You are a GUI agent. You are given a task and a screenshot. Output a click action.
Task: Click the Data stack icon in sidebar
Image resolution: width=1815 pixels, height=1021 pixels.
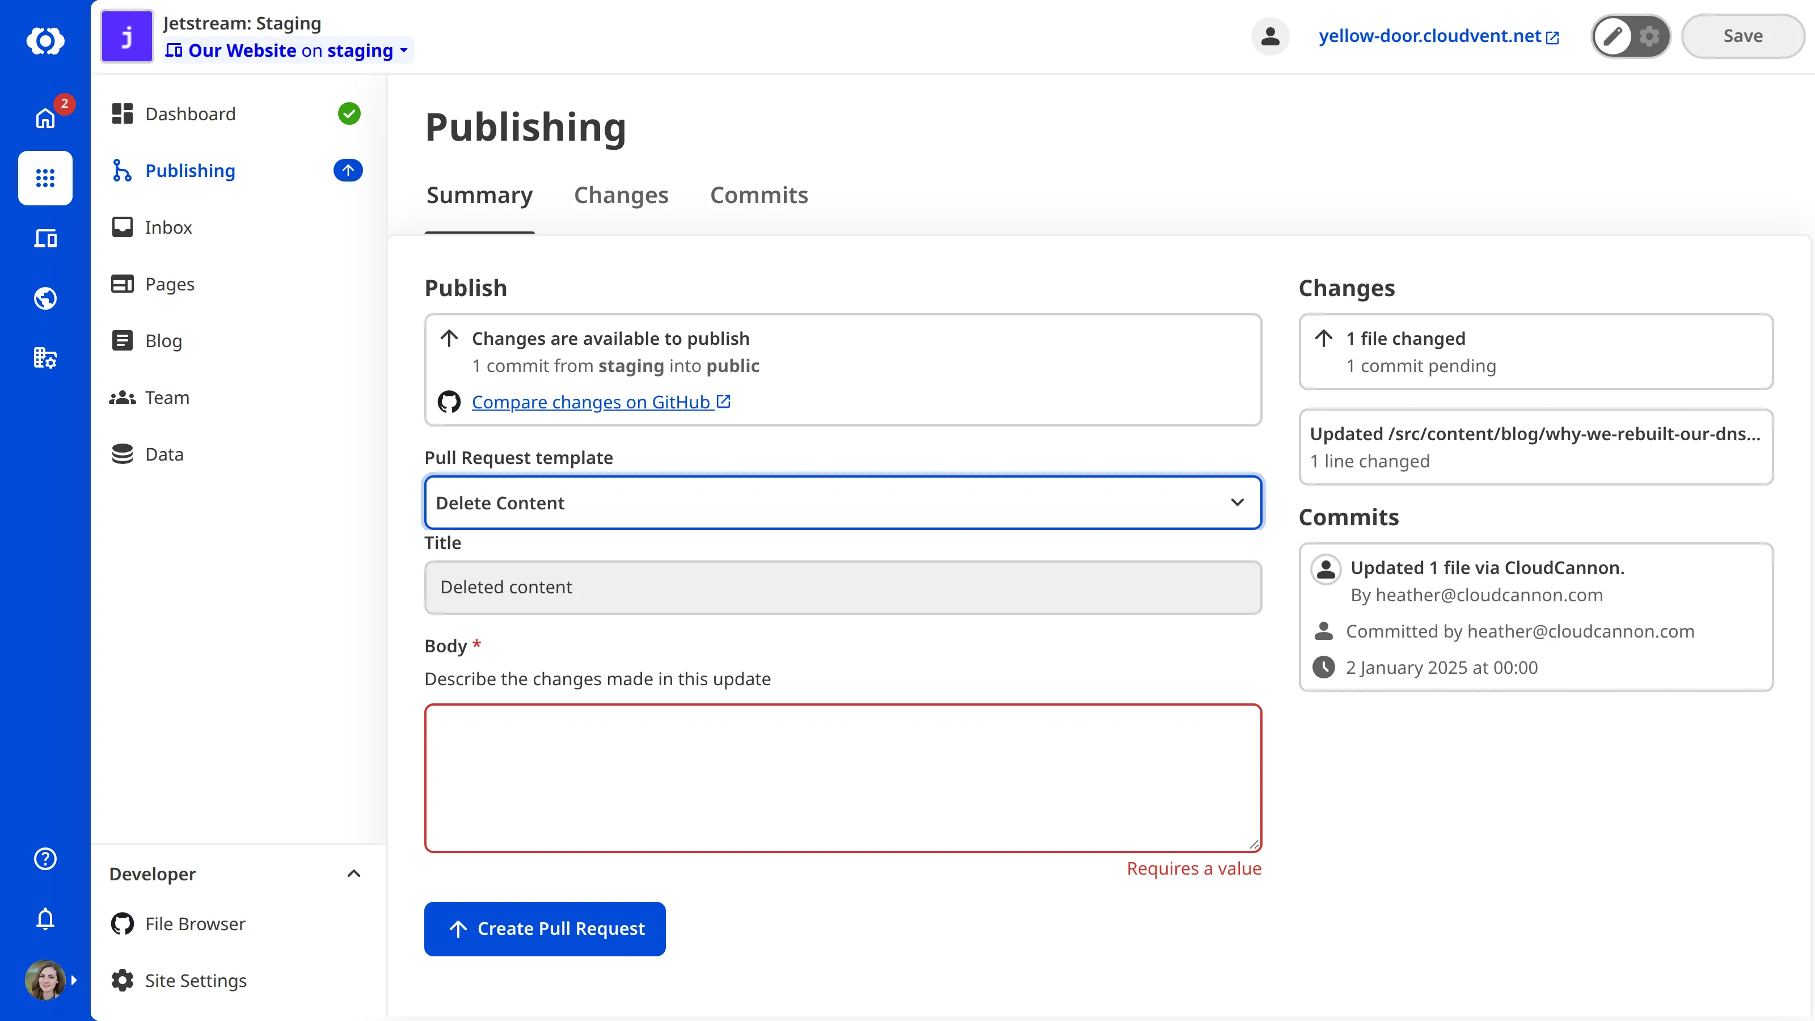[x=123, y=454]
